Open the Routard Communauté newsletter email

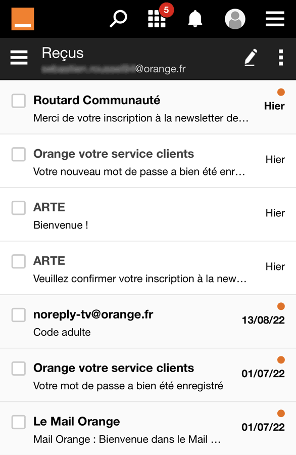coord(148,107)
